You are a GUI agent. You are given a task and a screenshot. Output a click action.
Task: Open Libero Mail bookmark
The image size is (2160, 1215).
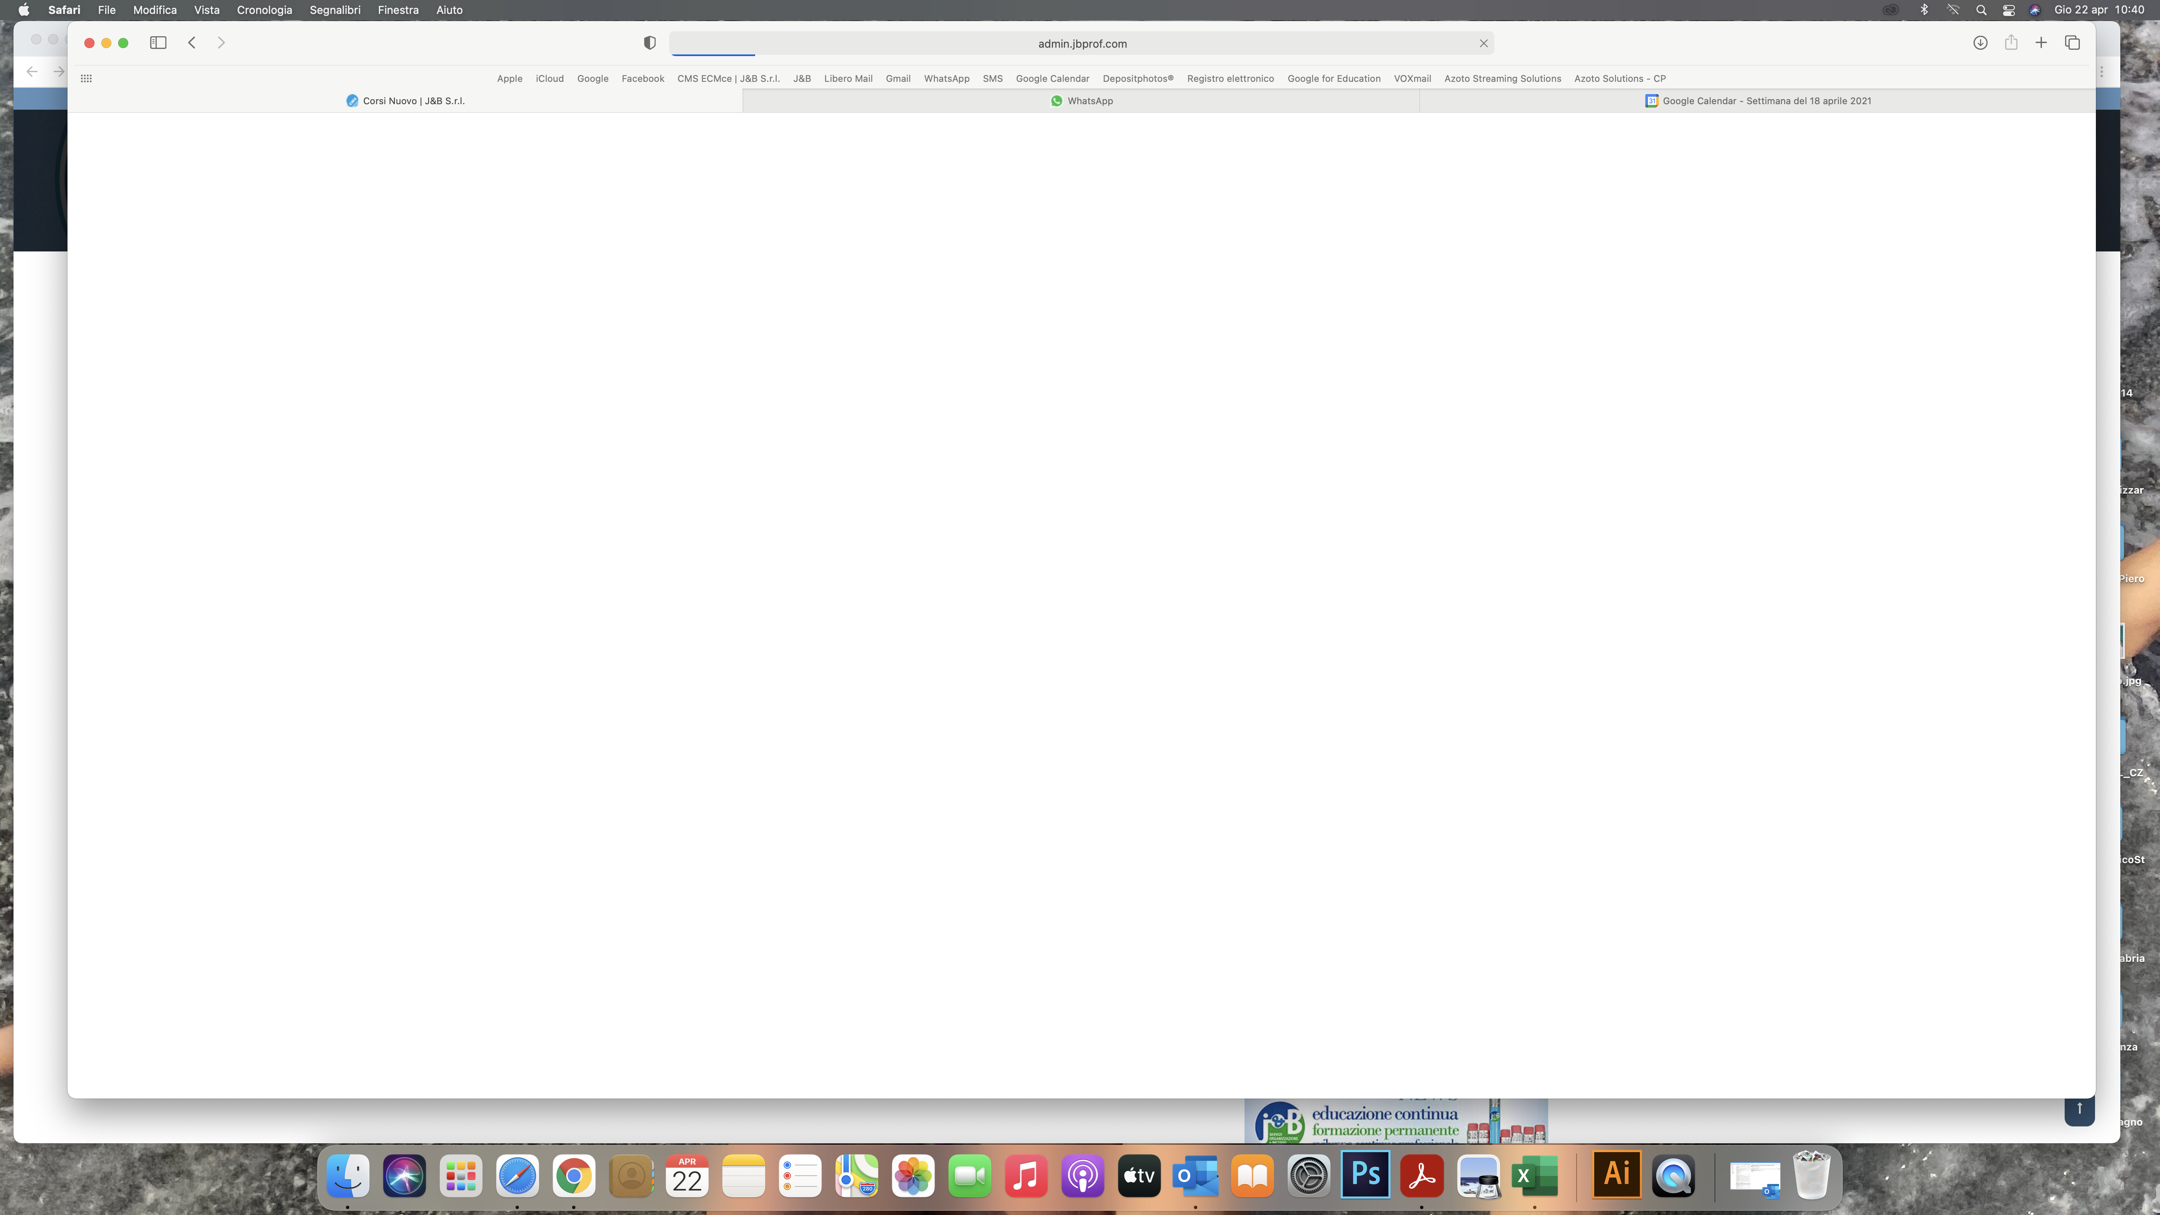coord(848,79)
